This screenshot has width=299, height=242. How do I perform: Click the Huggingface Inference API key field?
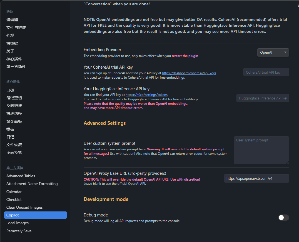(x=263, y=98)
